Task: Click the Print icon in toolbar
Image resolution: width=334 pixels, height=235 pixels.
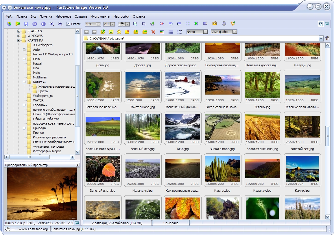Action: point(224,24)
